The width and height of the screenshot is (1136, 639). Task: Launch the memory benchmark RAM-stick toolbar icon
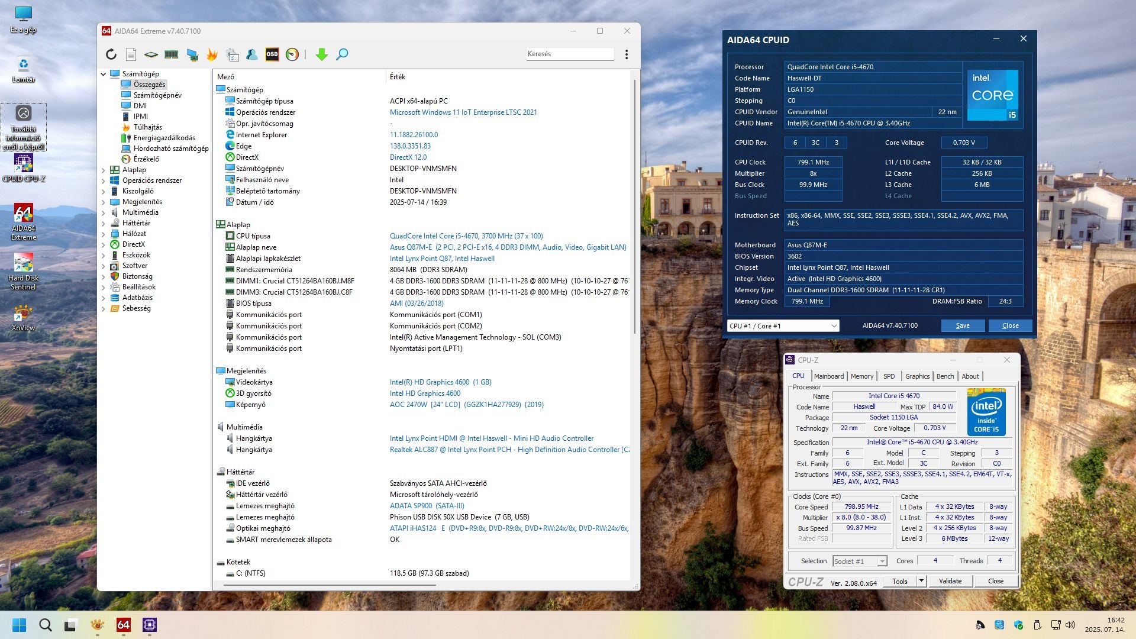(172, 54)
